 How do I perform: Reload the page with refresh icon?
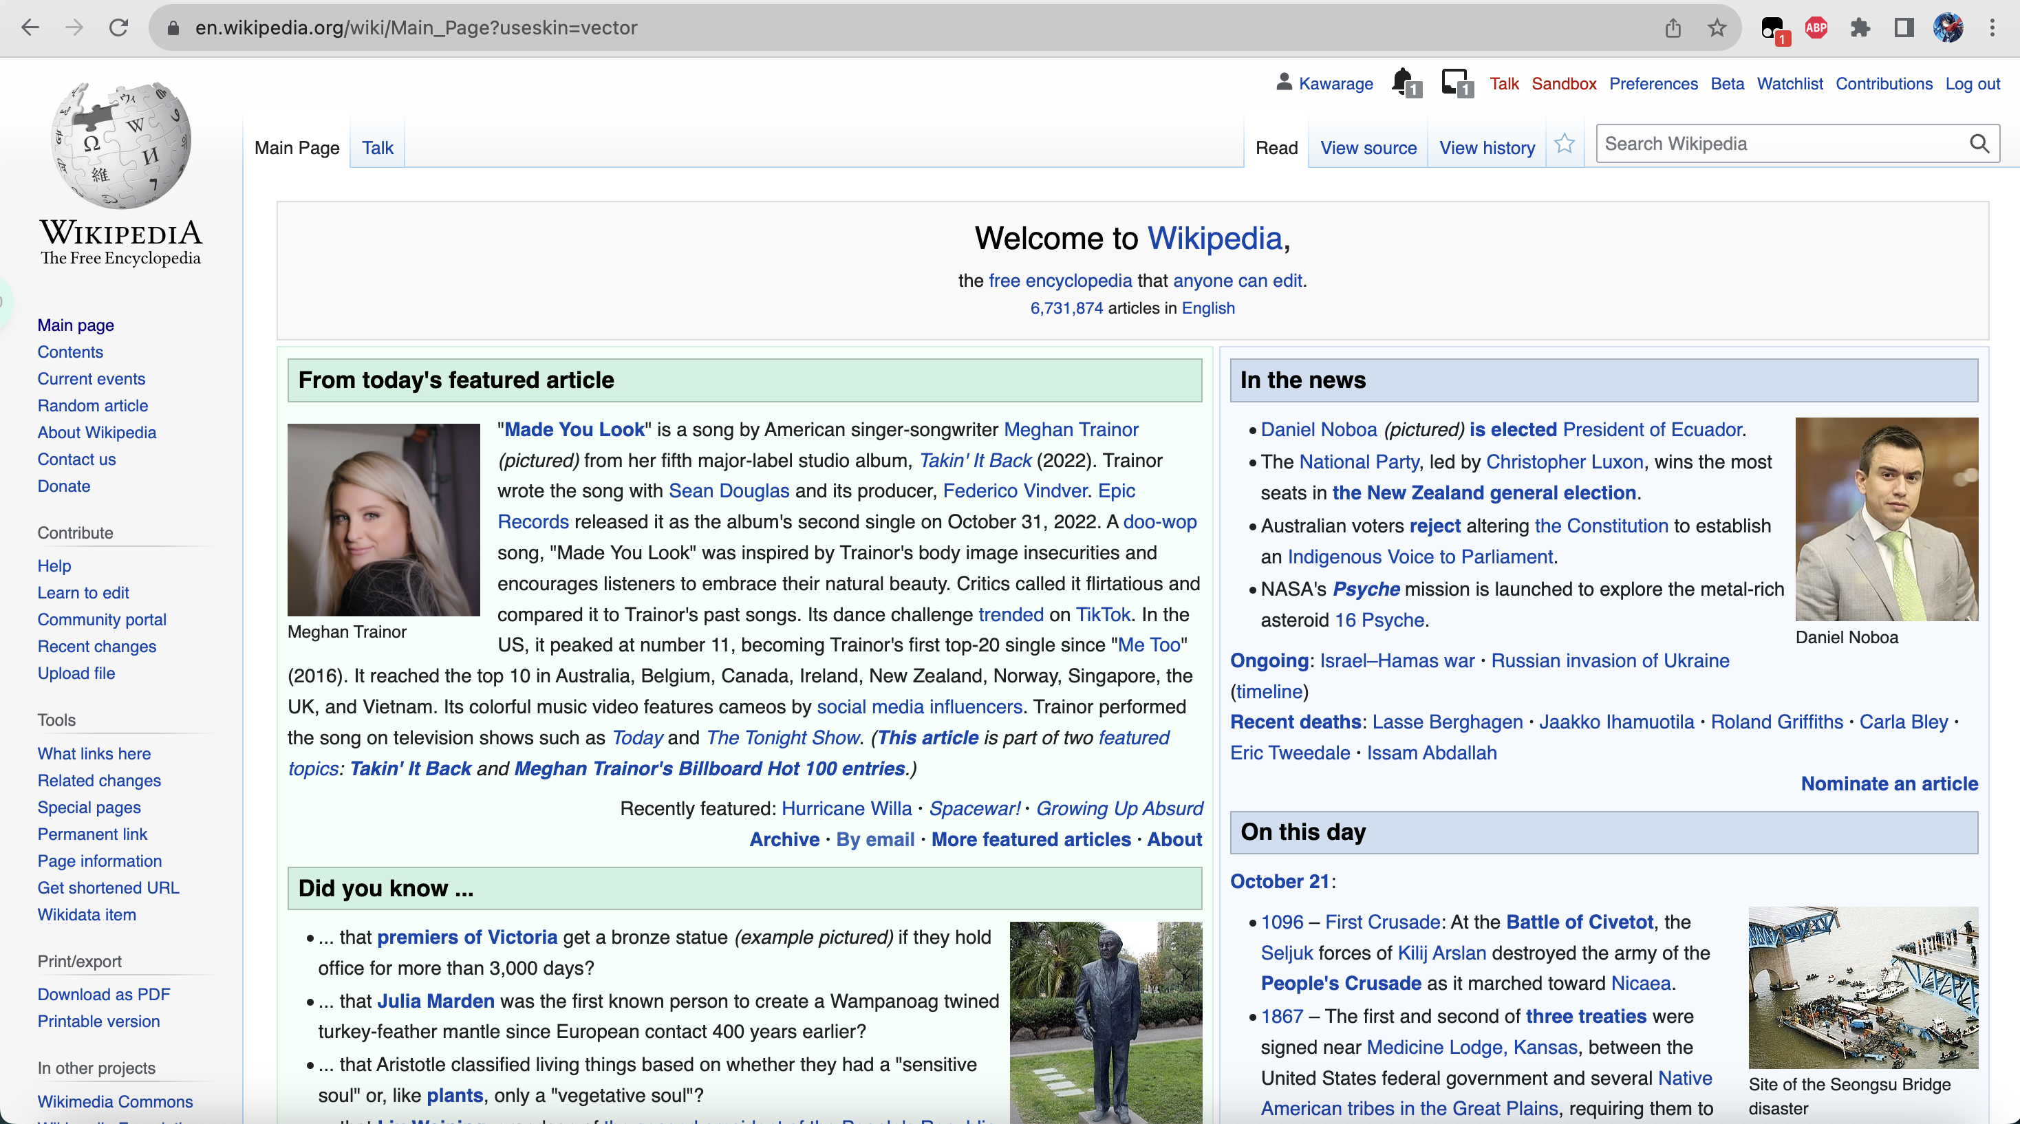tap(118, 28)
